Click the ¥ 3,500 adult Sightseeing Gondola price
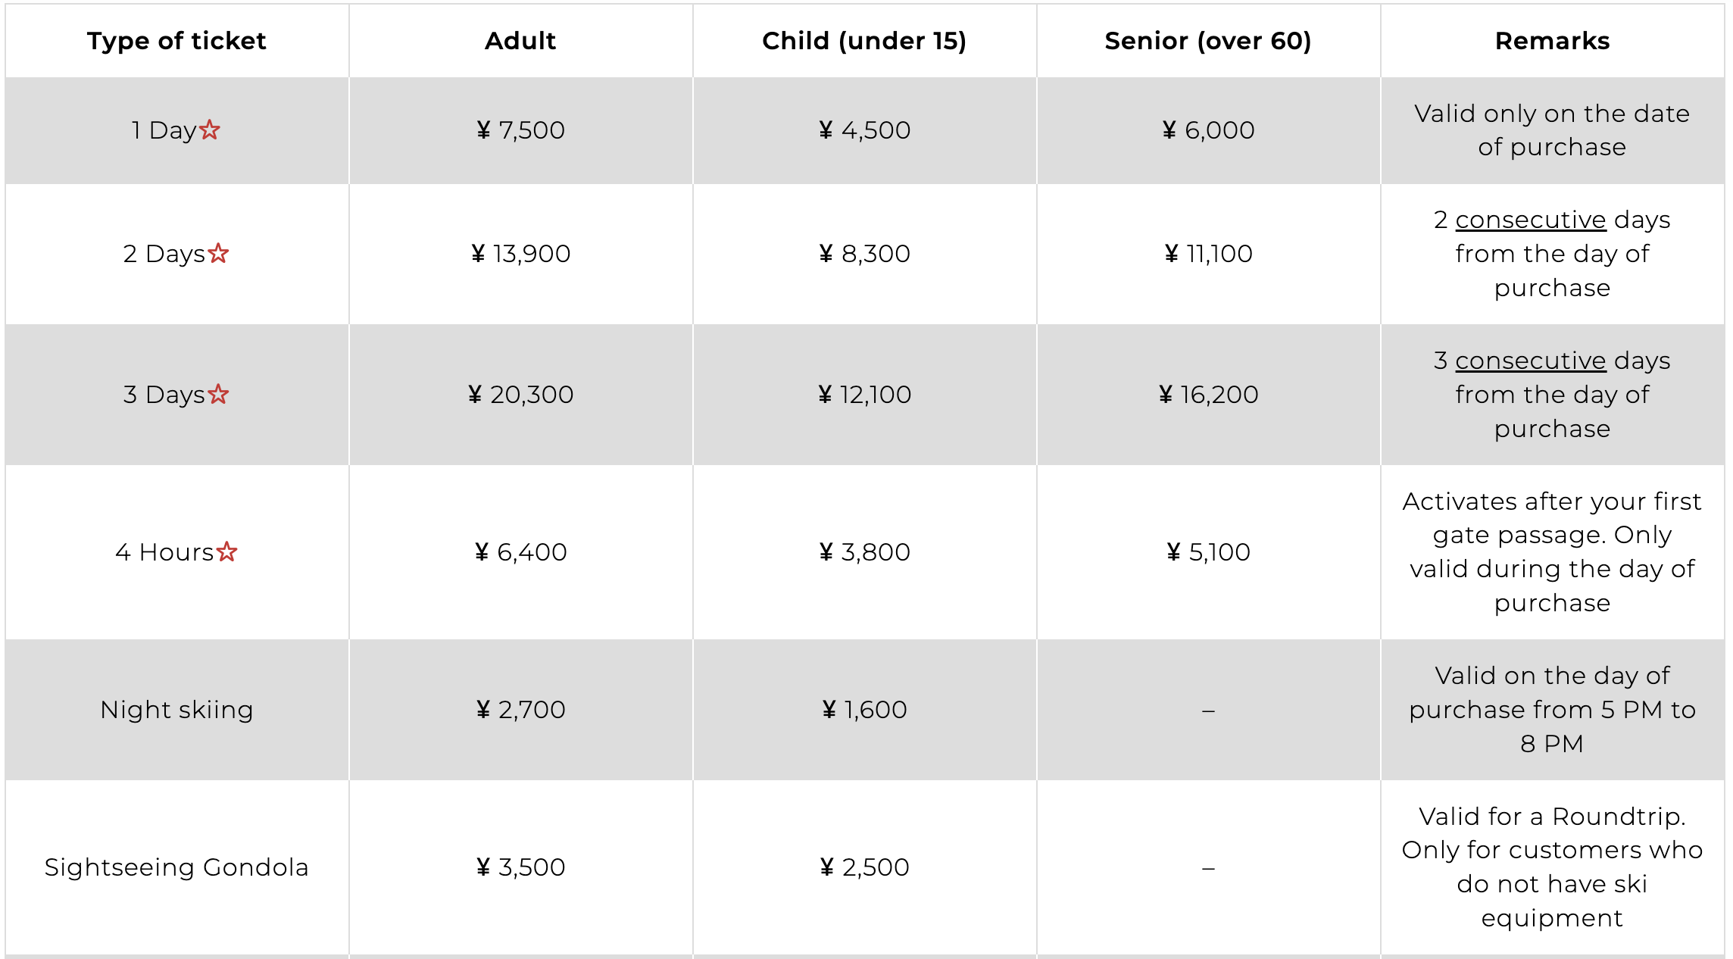Viewport: 1733px width, 959px height. 521,867
